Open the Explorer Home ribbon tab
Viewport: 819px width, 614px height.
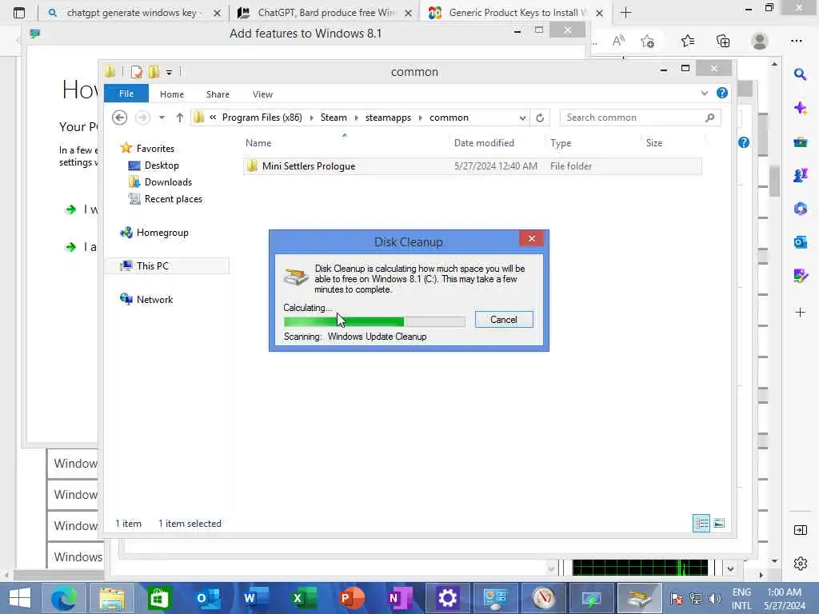pos(172,94)
